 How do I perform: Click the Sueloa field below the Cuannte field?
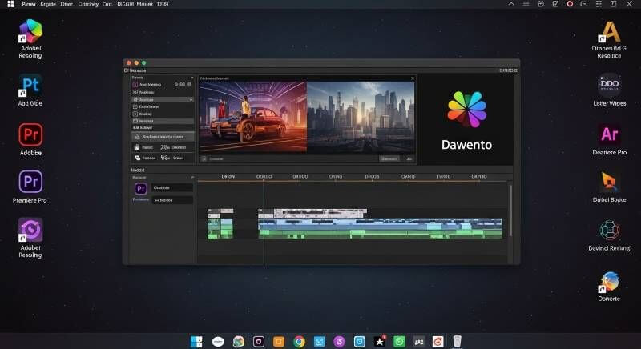point(172,200)
